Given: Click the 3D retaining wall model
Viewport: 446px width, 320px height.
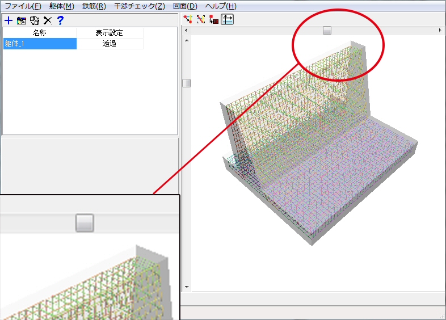Looking at the screenshot, I should [318, 142].
